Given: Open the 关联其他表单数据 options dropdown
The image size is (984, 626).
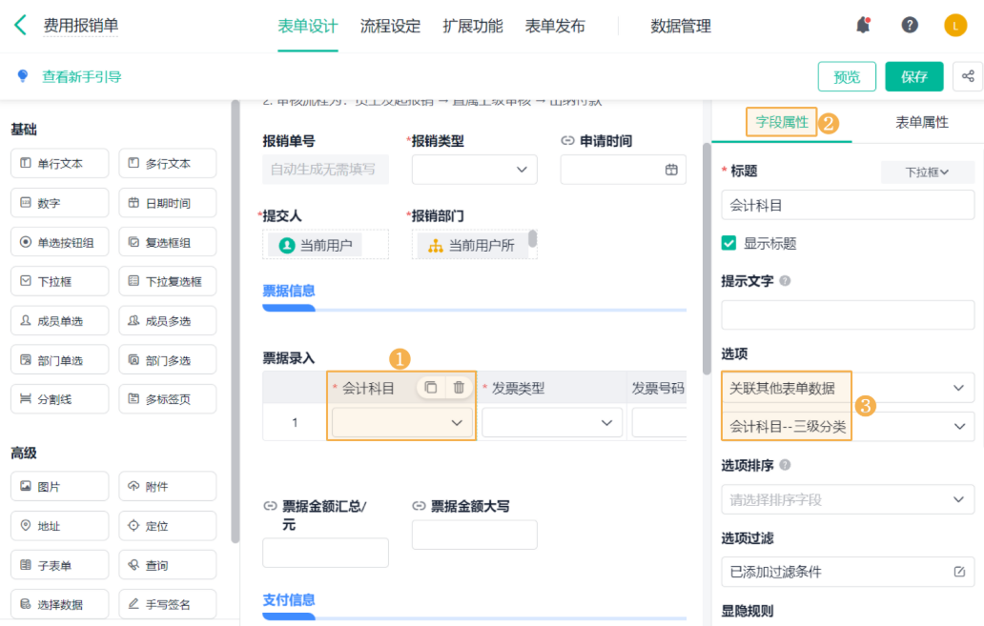Looking at the screenshot, I should tap(848, 388).
